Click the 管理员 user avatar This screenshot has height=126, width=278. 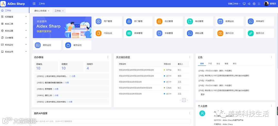[x=266, y=4]
